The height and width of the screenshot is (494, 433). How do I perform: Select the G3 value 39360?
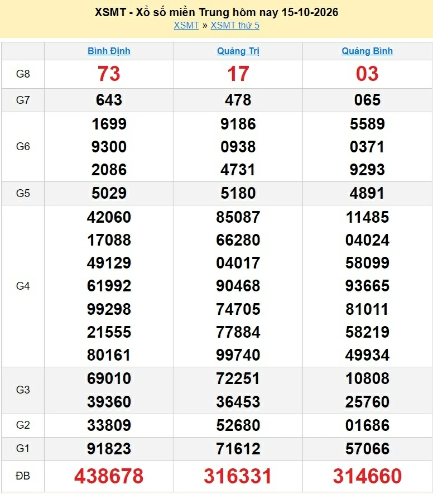coord(109,402)
